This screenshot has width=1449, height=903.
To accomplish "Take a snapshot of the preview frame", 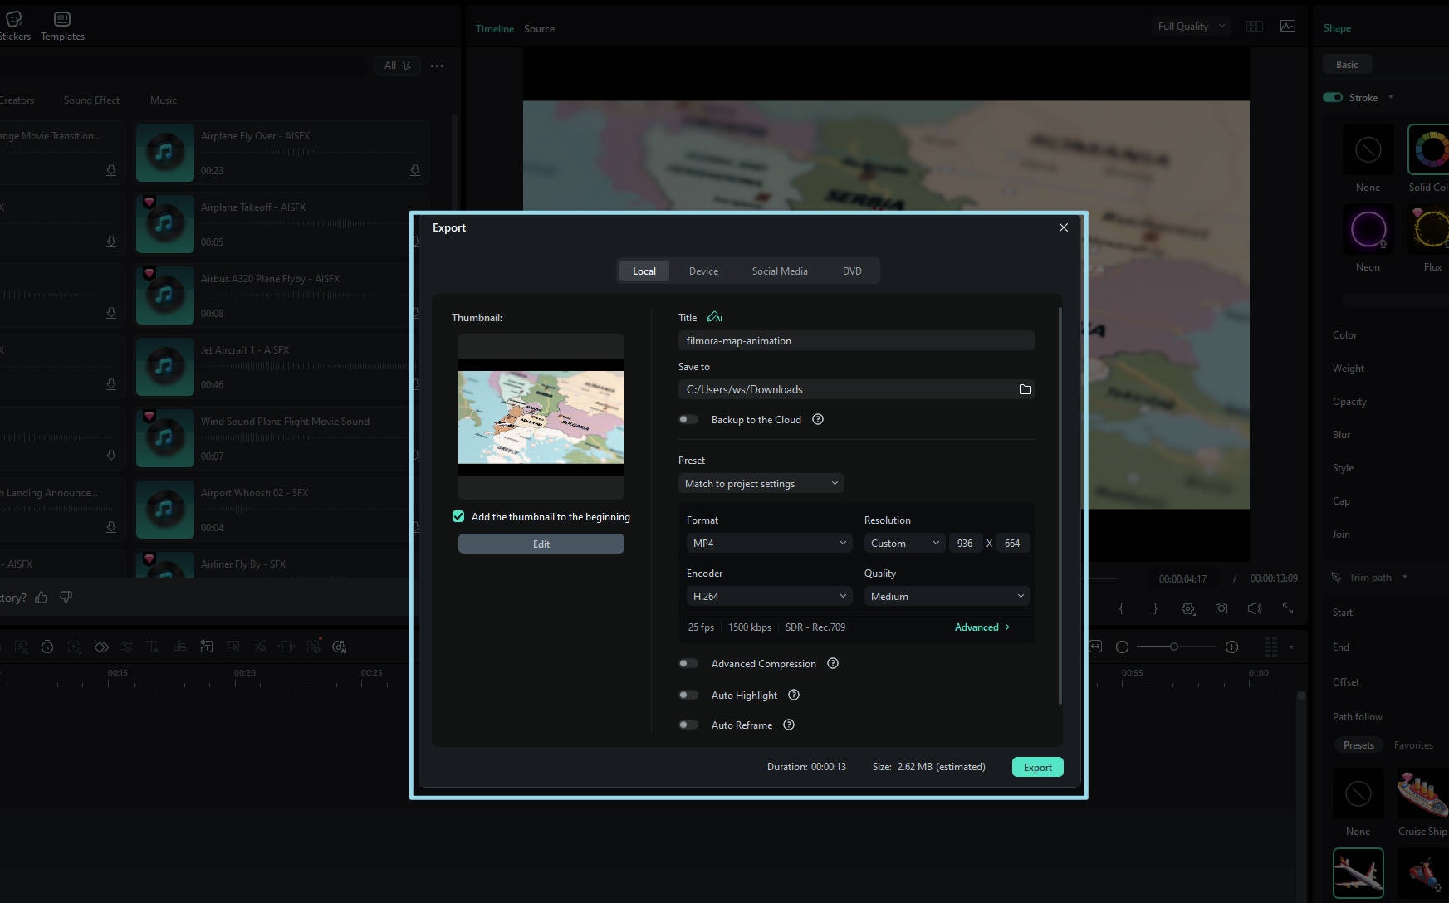I will point(1221,608).
